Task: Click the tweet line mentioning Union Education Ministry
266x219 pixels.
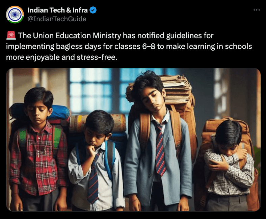Action: 116,36
